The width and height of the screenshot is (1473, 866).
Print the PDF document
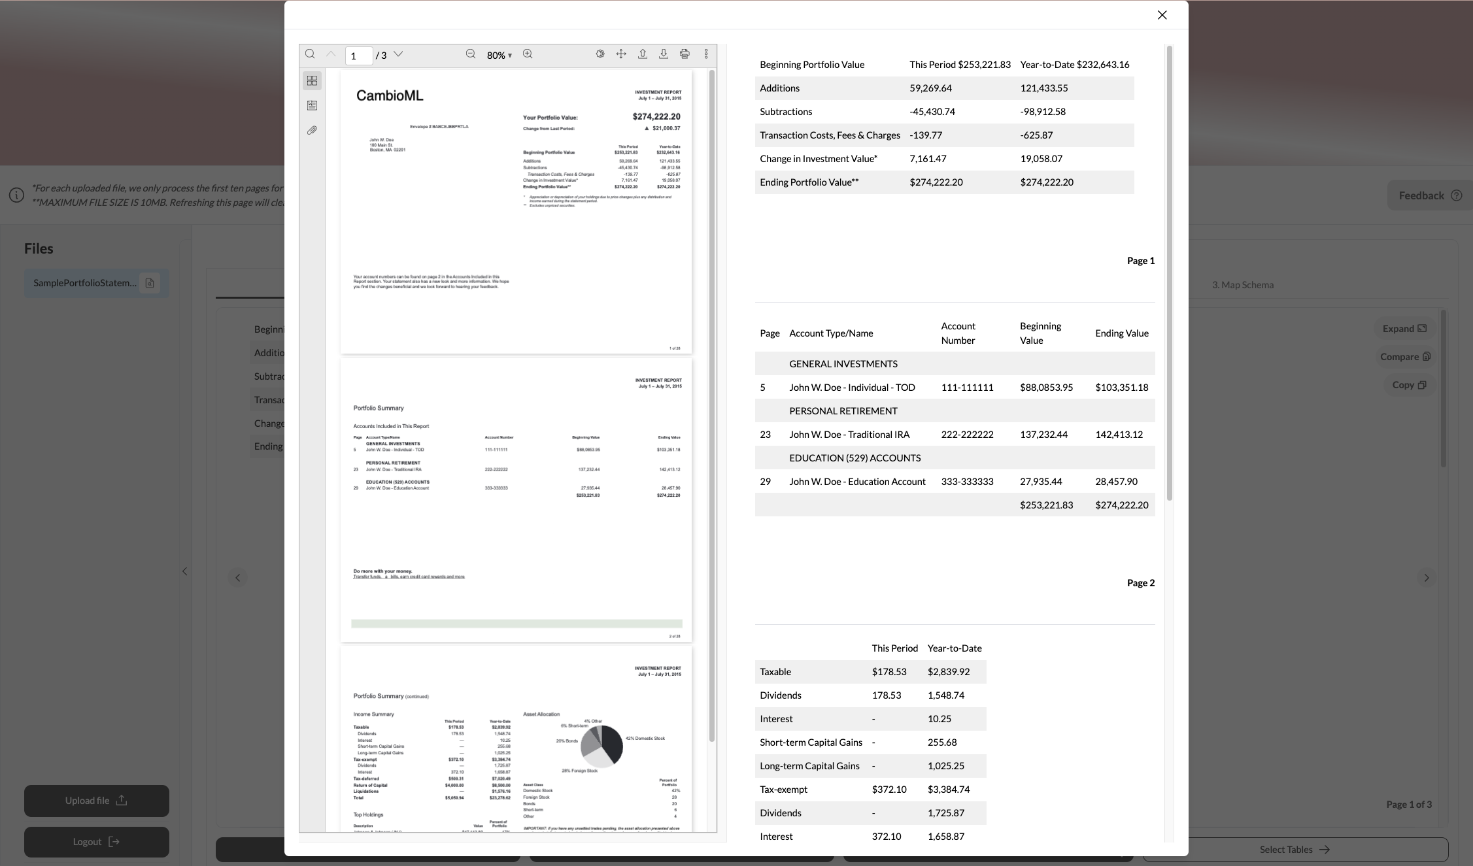pyautogui.click(x=685, y=54)
